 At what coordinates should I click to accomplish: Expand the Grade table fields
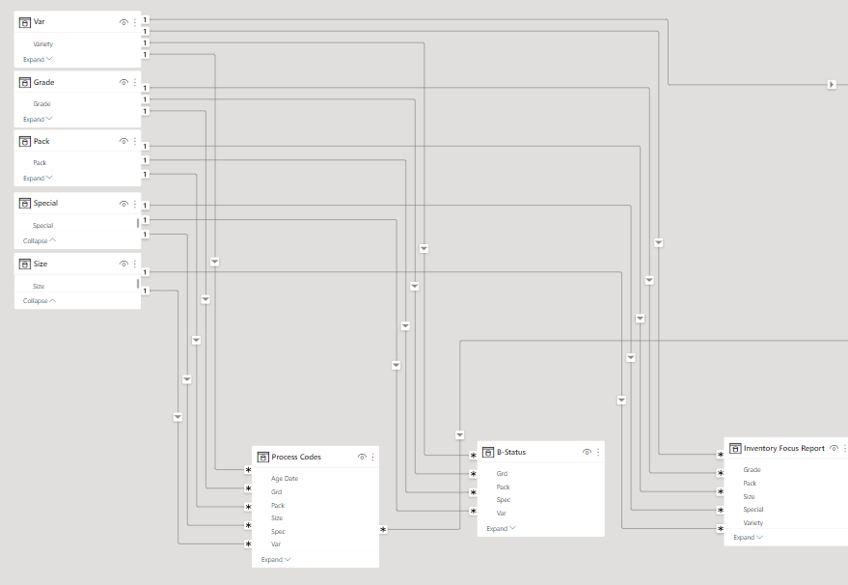tap(38, 119)
